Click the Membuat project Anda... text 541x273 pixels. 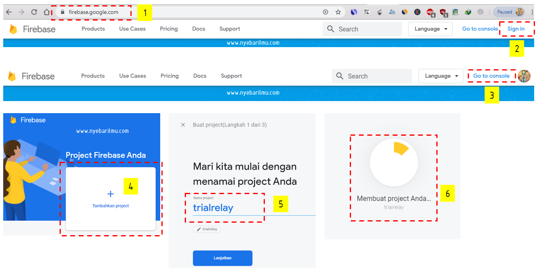pyautogui.click(x=394, y=199)
